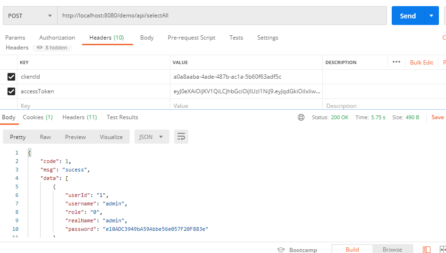Open the Pre-request Script tab

coord(192,38)
